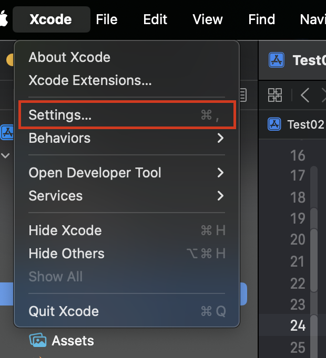Viewport: 326px width, 358px height.
Task: Open the Find menu
Action: pyautogui.click(x=261, y=19)
